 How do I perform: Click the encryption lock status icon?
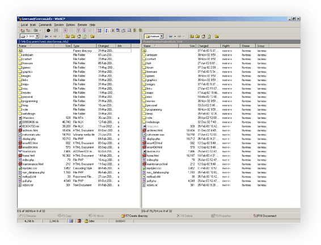point(87,221)
